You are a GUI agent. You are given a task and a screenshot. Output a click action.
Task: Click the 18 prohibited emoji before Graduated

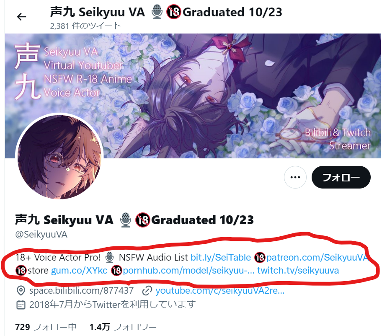click(x=142, y=220)
